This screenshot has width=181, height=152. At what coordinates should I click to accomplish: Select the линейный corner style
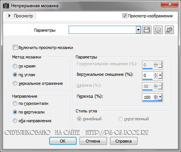[79, 119]
